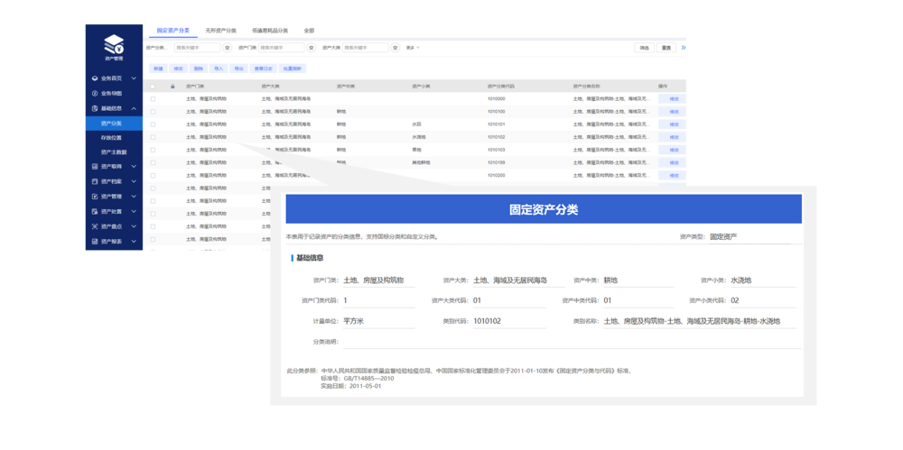Click 修改 link in row 1010000
Image resolution: width=903 pixels, height=450 pixels.
pos(674,99)
